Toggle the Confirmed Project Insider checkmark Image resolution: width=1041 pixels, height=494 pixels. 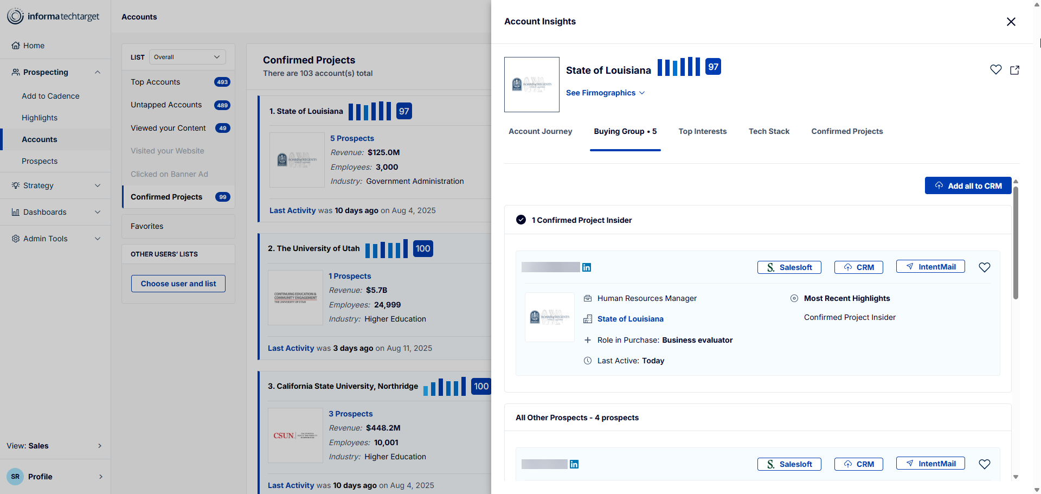[521, 220]
